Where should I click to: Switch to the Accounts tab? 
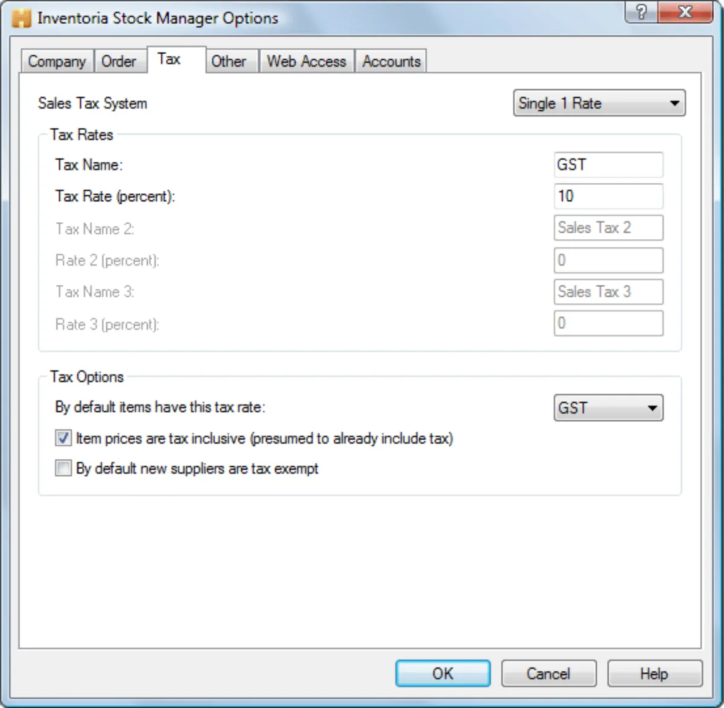pyautogui.click(x=392, y=62)
